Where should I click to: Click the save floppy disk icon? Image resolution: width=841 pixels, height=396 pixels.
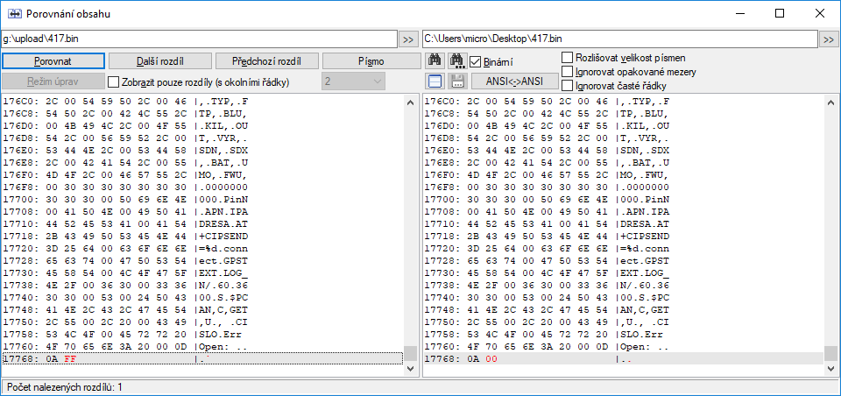pyautogui.click(x=456, y=81)
